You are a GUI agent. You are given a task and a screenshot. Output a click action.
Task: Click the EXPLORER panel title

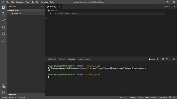click(x=13, y=7)
